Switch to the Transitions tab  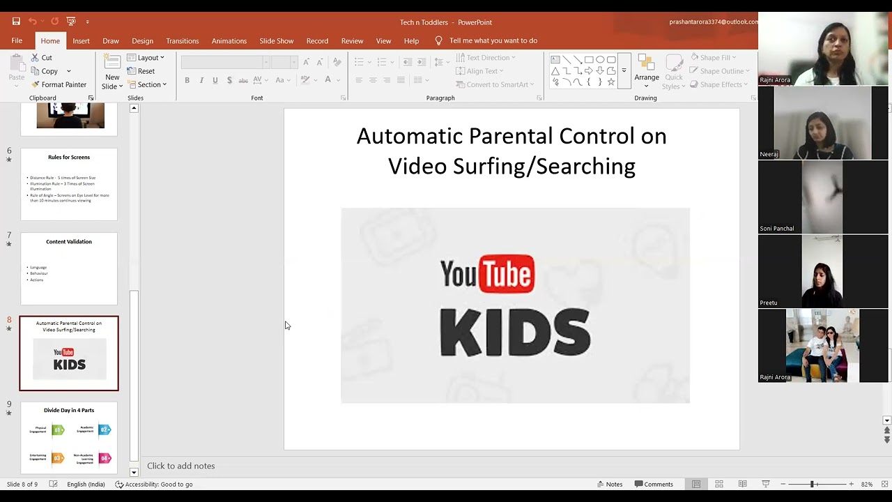click(x=183, y=40)
